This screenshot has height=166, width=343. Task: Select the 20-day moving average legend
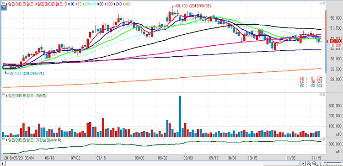coord(86,4)
